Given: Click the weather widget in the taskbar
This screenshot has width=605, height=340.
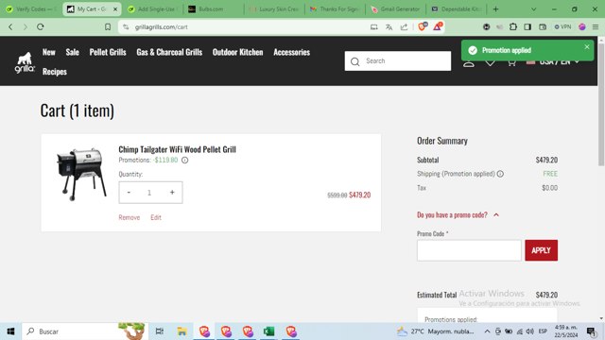Looking at the screenshot, I should pos(436,331).
